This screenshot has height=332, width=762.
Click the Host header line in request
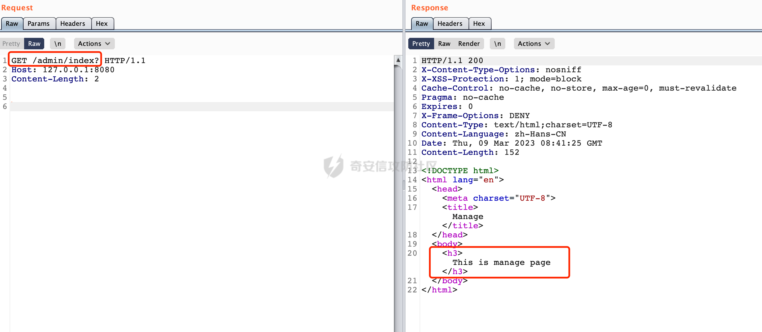(63, 70)
